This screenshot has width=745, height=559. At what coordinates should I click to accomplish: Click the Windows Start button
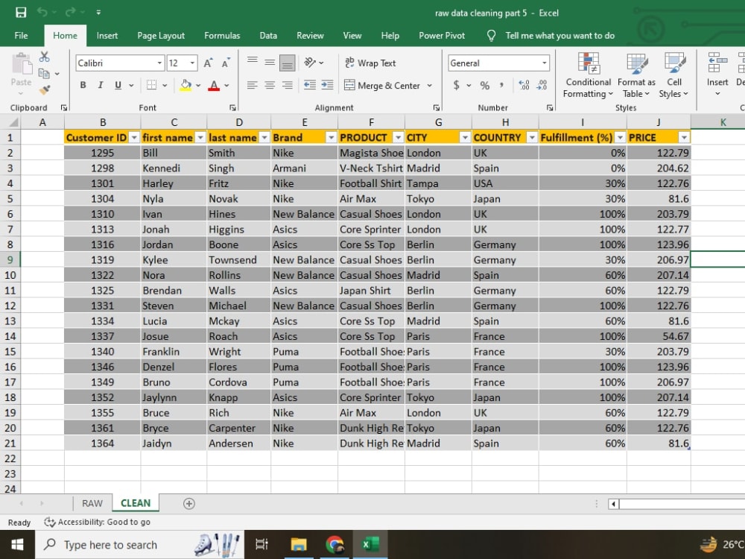point(17,544)
